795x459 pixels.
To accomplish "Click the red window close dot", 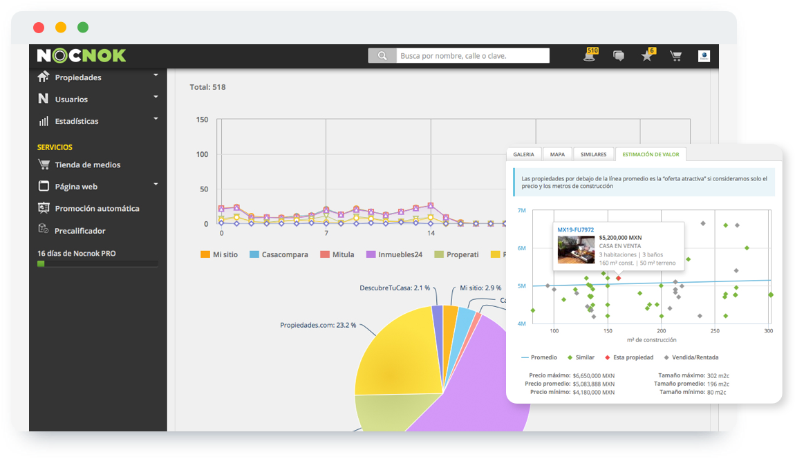I will pos(39,28).
